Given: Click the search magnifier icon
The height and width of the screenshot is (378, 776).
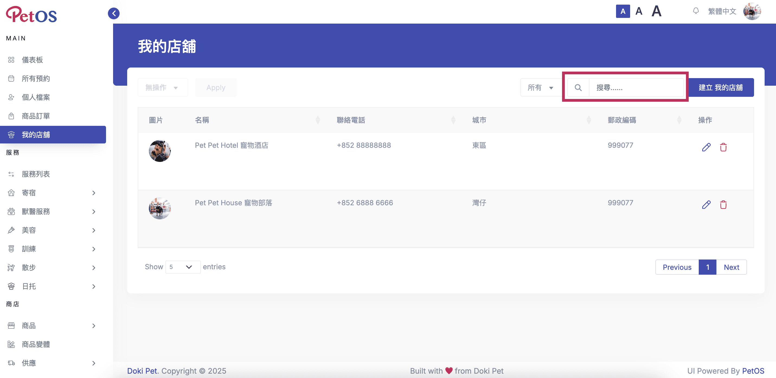Looking at the screenshot, I should [x=578, y=88].
